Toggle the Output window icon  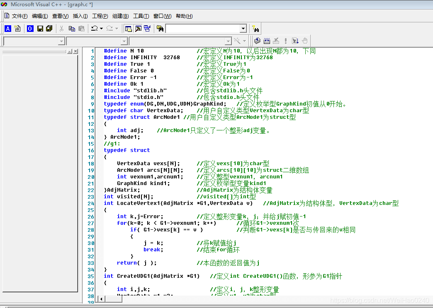pos(138,29)
